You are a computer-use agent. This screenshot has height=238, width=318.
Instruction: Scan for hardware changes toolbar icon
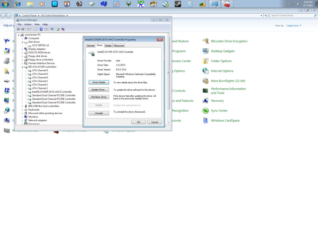point(52,29)
